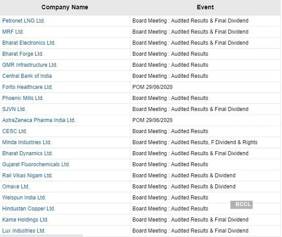The image size is (282, 237).
Task: Open Phoenix Mills Ltd. company page
Action: point(23,98)
